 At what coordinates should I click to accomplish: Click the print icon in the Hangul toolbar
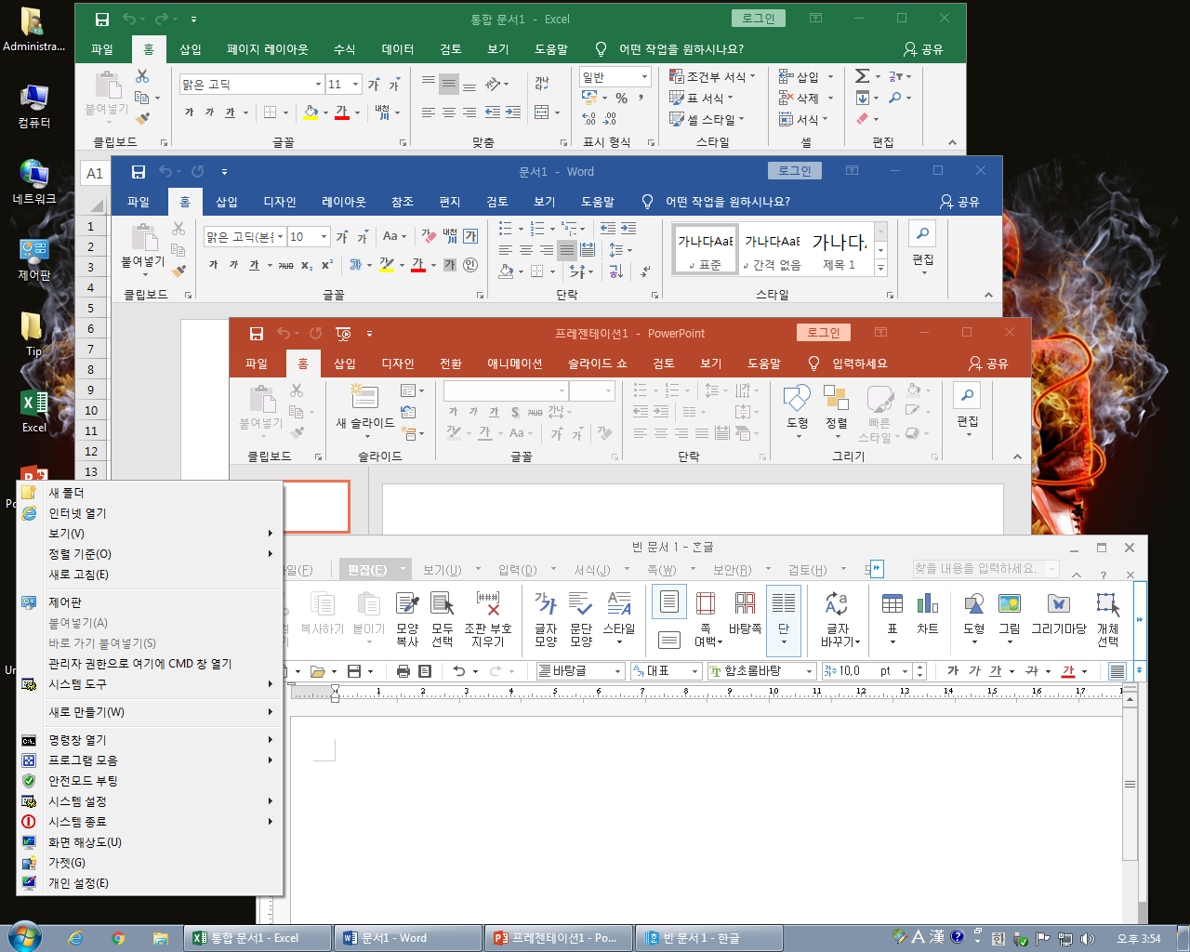click(x=403, y=670)
